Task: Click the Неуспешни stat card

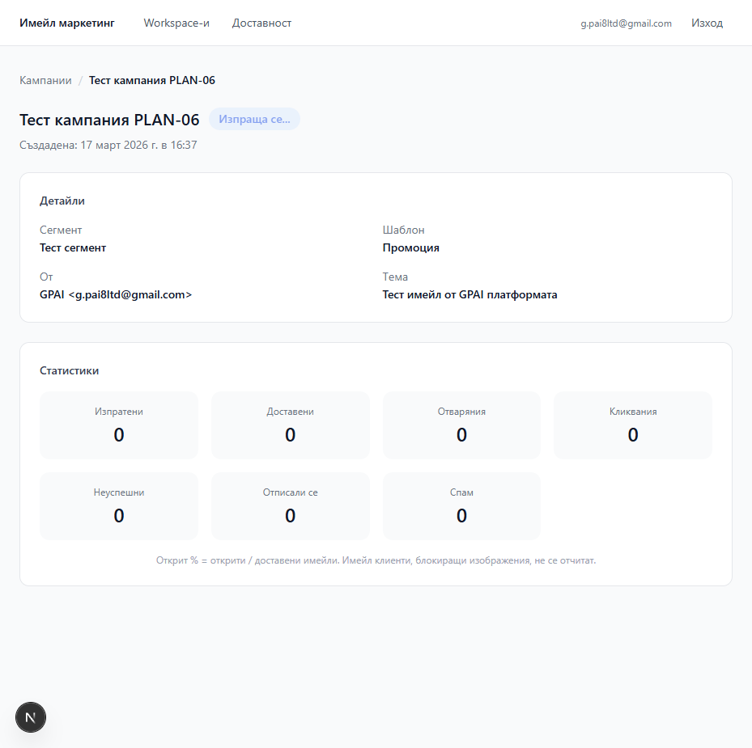Action: pos(119,506)
